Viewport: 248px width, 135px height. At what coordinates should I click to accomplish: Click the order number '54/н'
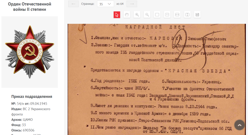(20, 104)
